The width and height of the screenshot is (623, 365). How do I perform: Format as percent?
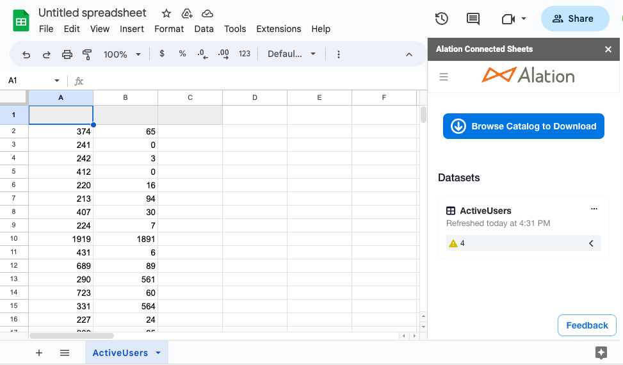182,54
